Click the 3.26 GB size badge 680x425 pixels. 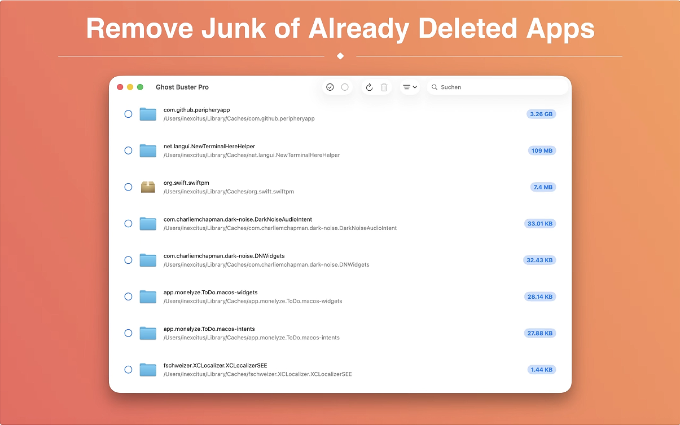tap(541, 114)
